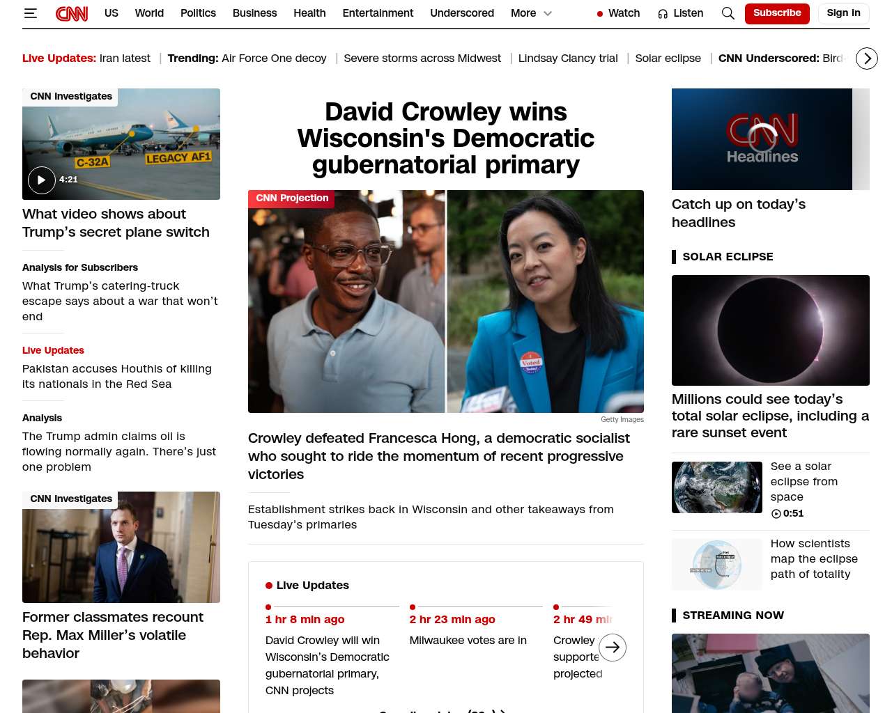892x713 pixels.
Task: Open the Streaming Now video thumbnail
Action: pos(771,673)
